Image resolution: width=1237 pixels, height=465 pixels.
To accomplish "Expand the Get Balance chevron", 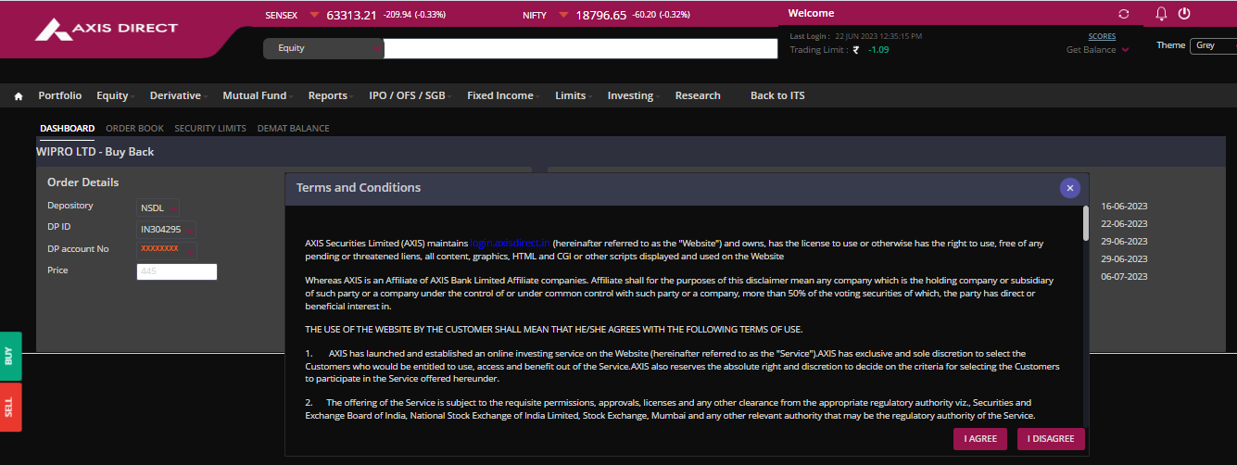I will click(1125, 50).
